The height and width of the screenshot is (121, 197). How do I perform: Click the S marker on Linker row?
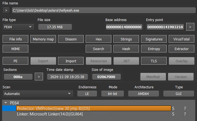point(173,114)
